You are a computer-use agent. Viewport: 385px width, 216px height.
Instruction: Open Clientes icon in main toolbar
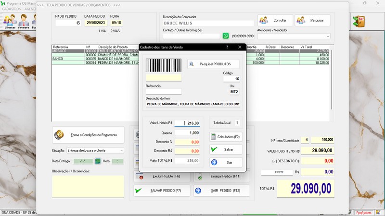pyautogui.click(x=10, y=21)
